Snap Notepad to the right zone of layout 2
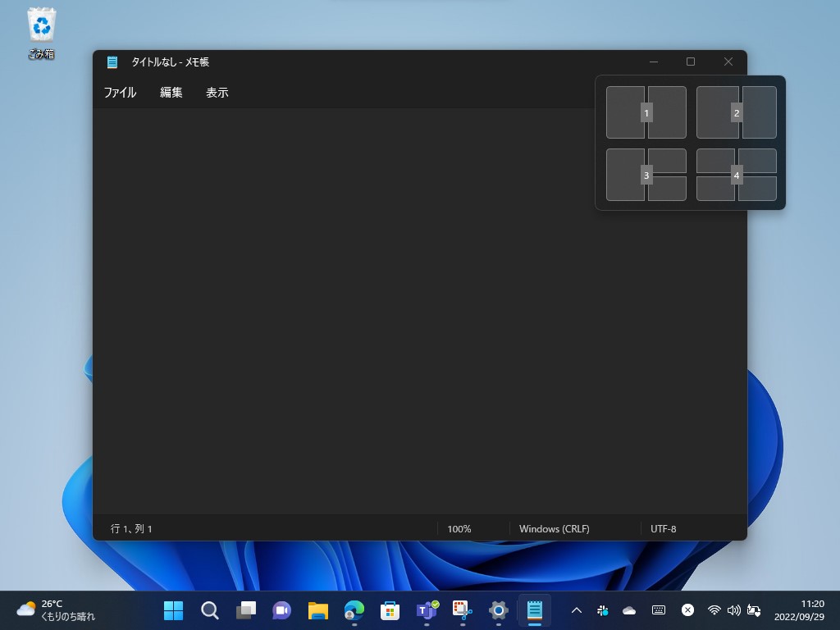This screenshot has height=630, width=840. pyautogui.click(x=757, y=112)
